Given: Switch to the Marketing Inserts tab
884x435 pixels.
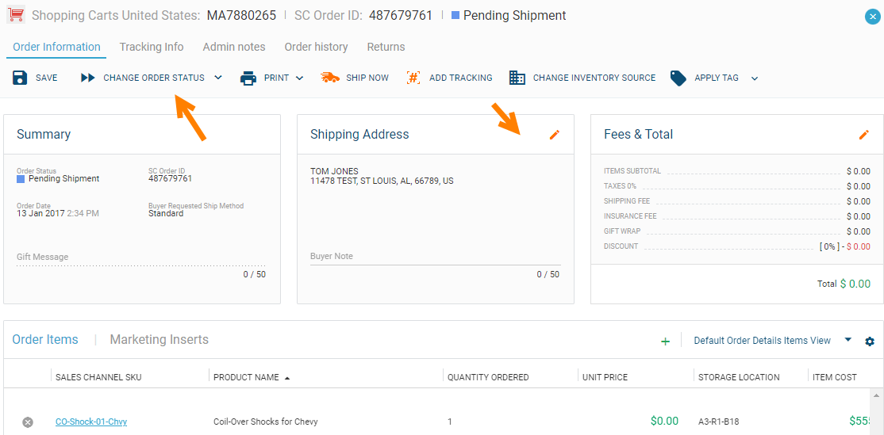Looking at the screenshot, I should point(159,339).
